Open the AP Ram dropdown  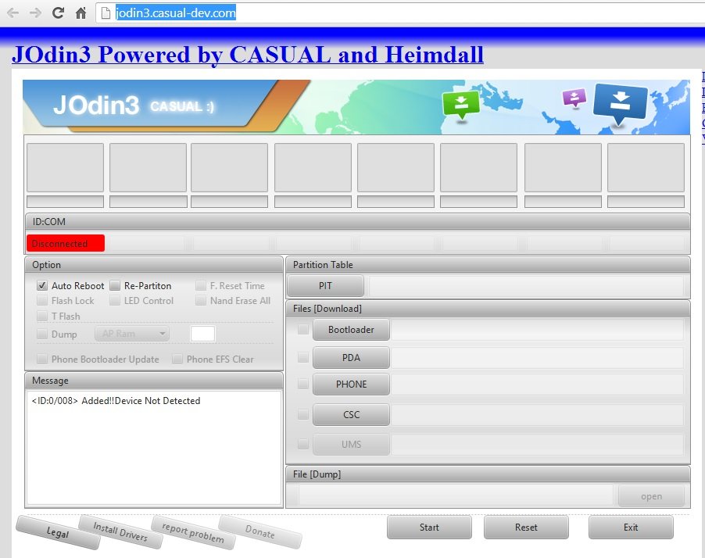132,334
